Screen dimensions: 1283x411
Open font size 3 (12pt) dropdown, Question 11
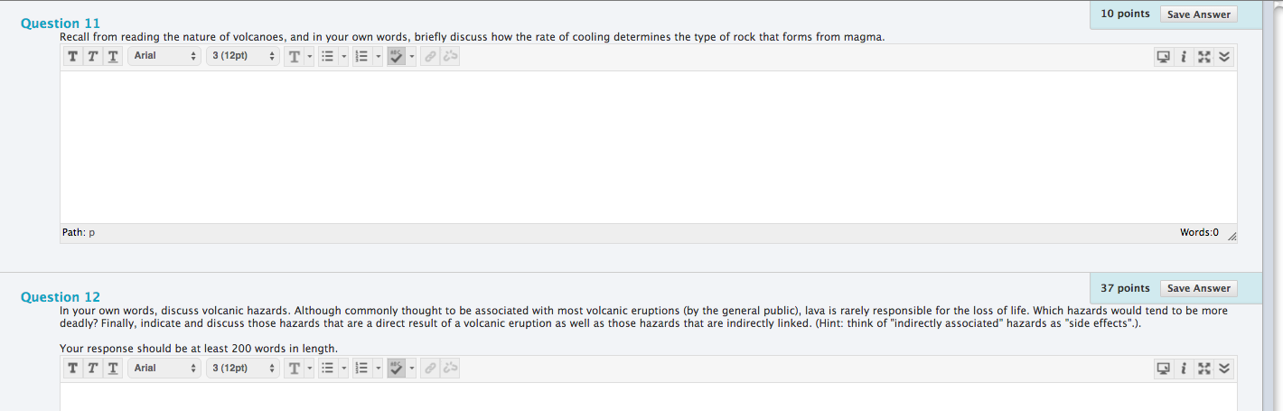pyautogui.click(x=243, y=56)
